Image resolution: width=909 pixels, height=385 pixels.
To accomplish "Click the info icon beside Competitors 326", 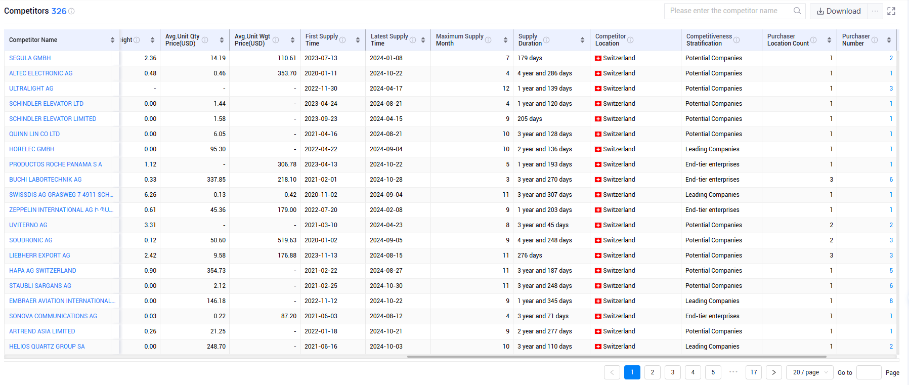I will (x=71, y=11).
